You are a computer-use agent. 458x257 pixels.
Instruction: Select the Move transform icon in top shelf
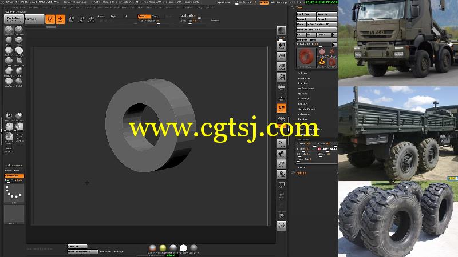pos(70,19)
